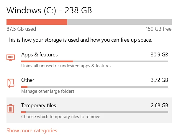Viewport: 193px width, 140px height.
Task: Click the '150 GB free' text
Action: point(158,29)
